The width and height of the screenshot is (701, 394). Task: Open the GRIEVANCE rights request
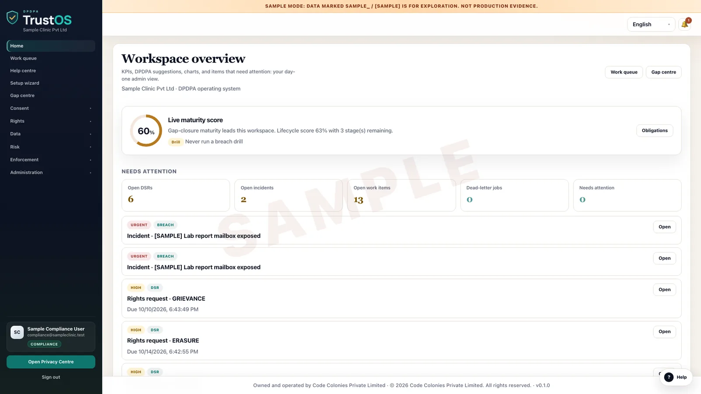tap(664, 289)
